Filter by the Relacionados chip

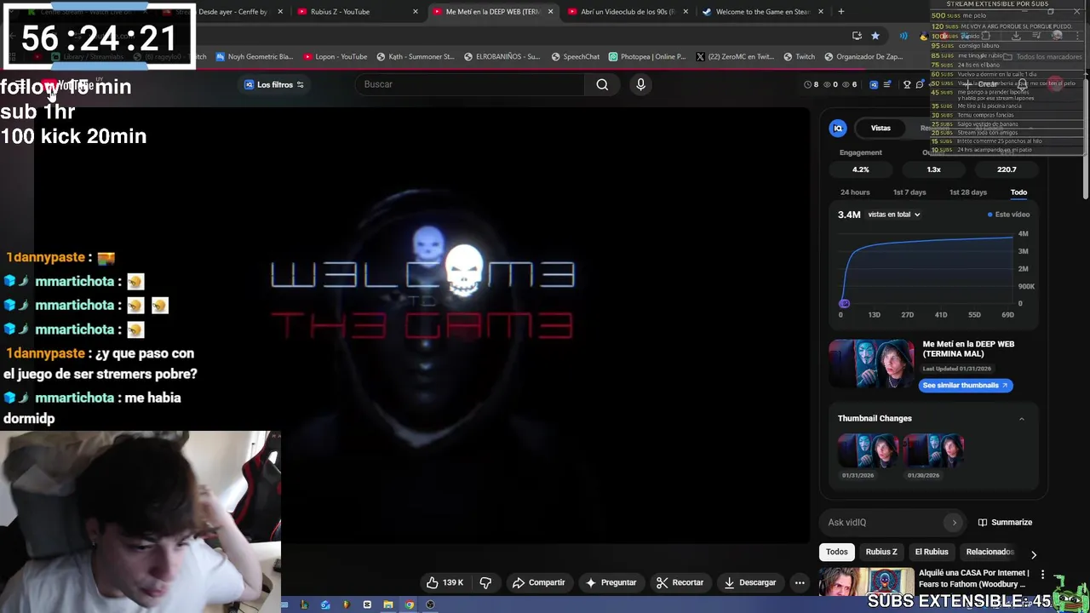coord(990,552)
